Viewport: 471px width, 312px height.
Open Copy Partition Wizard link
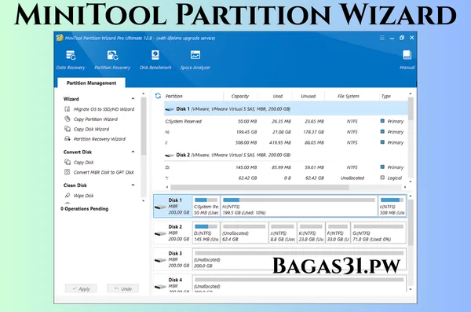pos(96,119)
